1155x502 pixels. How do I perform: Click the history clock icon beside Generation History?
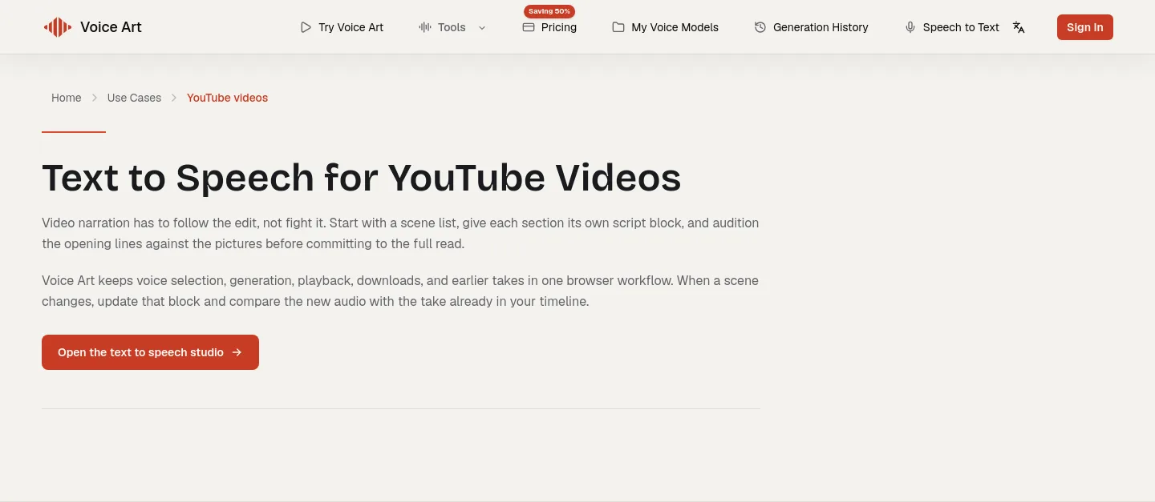point(760,27)
